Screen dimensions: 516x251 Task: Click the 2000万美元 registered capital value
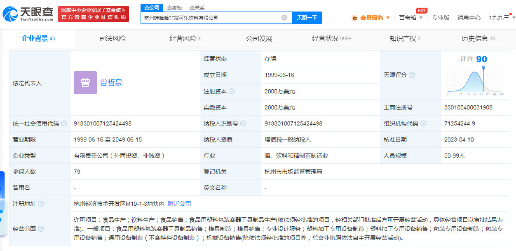pyautogui.click(x=280, y=91)
